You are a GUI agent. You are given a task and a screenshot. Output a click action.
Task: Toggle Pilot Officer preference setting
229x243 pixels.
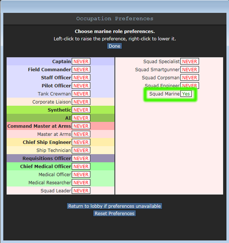(x=81, y=86)
